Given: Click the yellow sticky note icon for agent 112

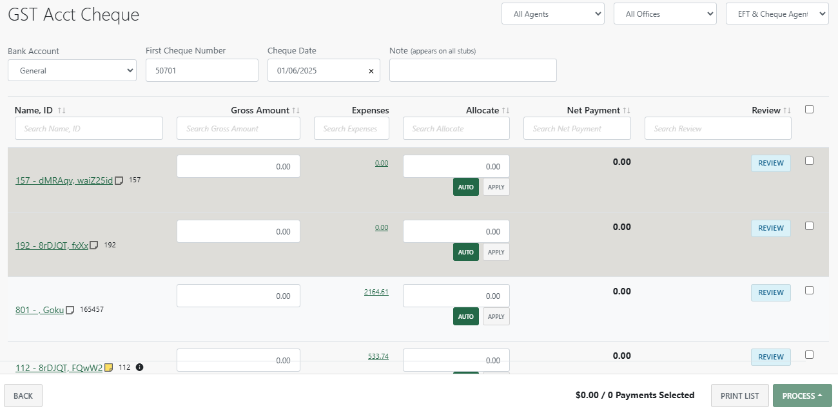Looking at the screenshot, I should pos(108,368).
